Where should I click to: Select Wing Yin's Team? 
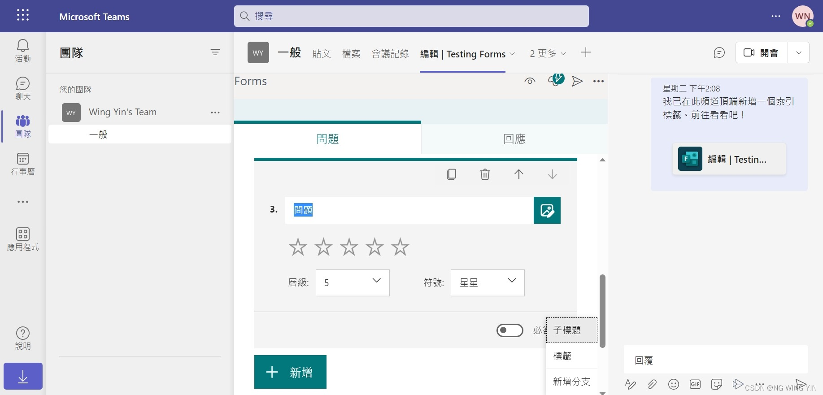pyautogui.click(x=122, y=112)
